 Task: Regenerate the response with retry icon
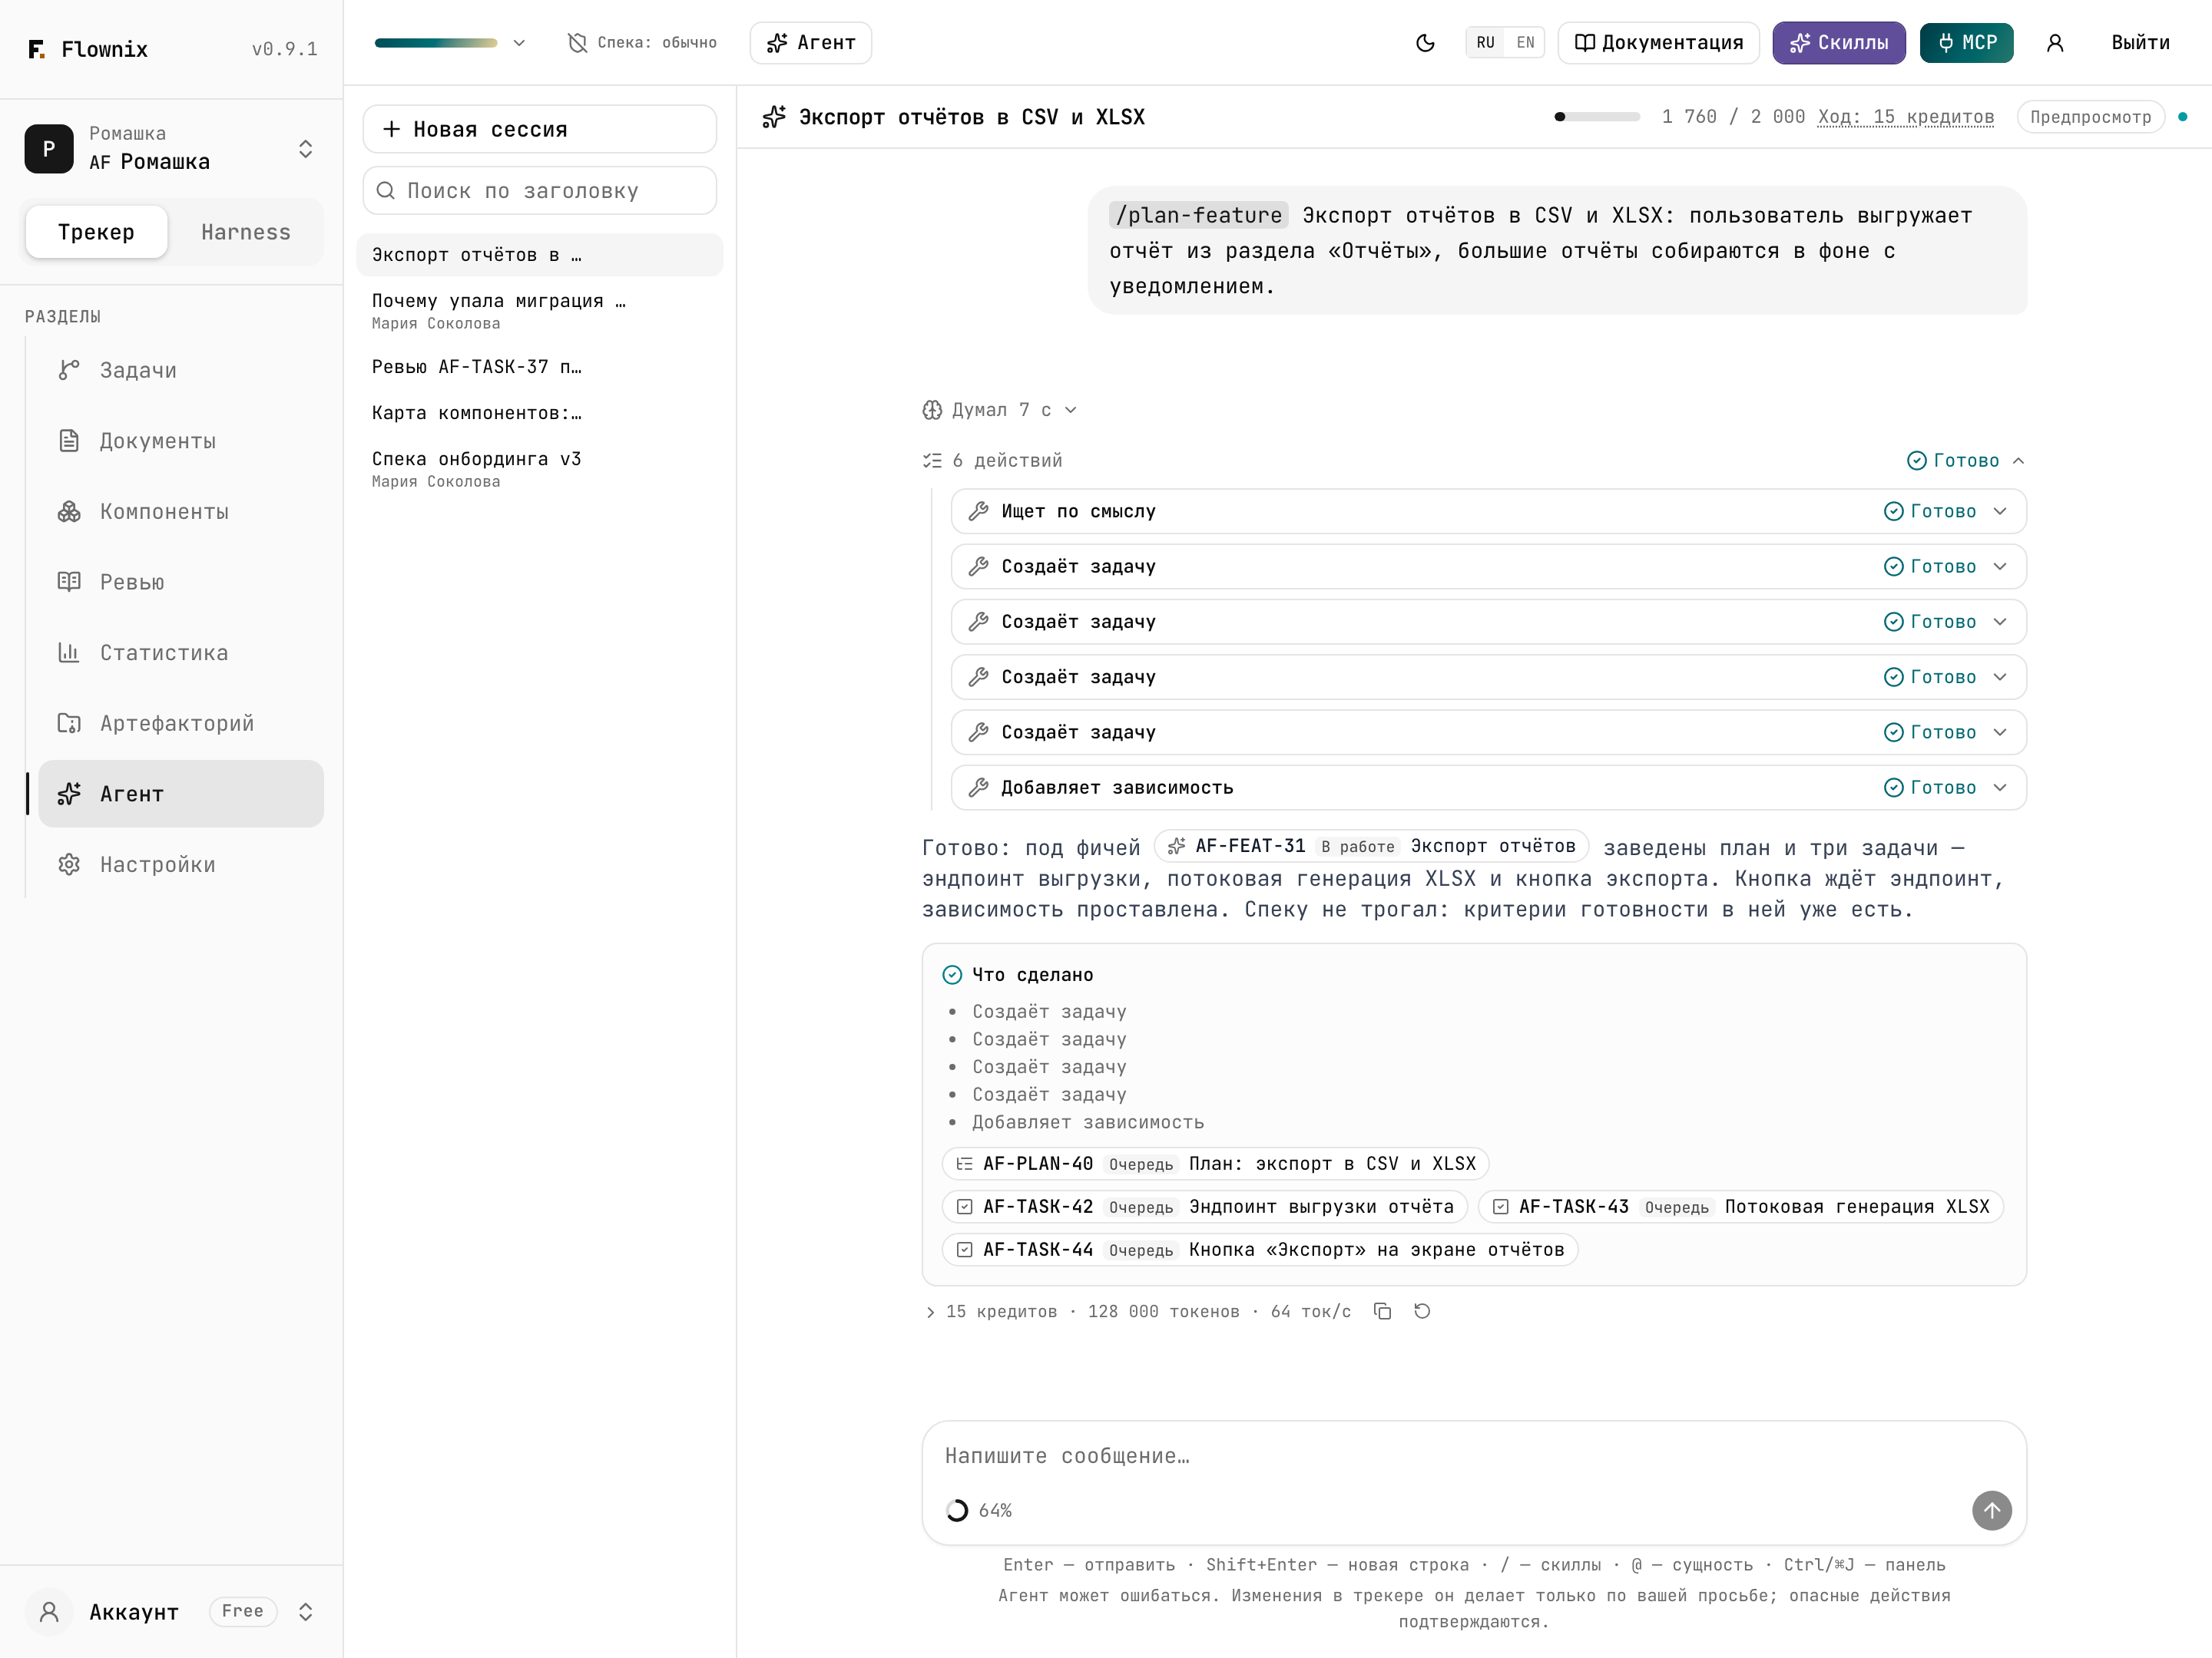point(1422,1311)
